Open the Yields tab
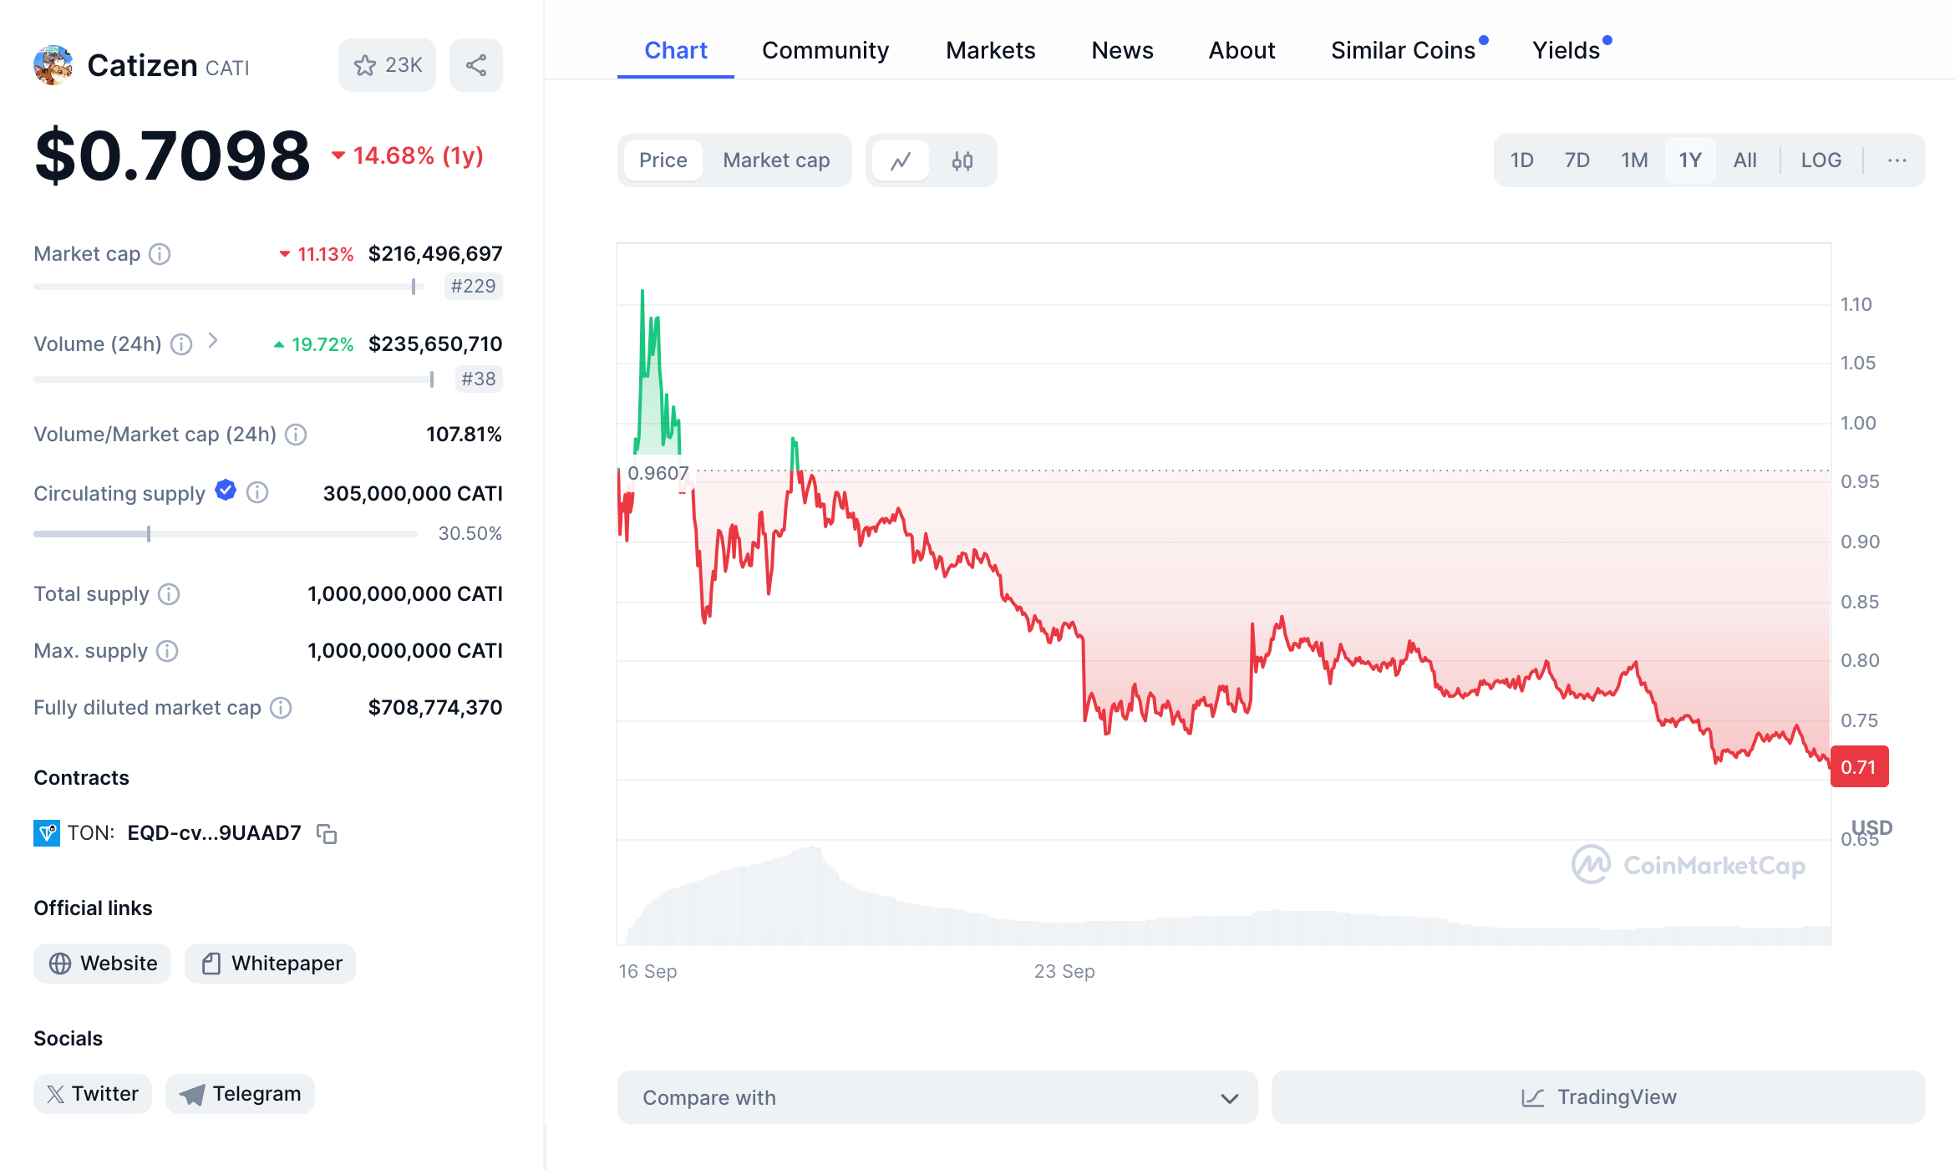This screenshot has height=1170, width=1955. click(x=1567, y=51)
